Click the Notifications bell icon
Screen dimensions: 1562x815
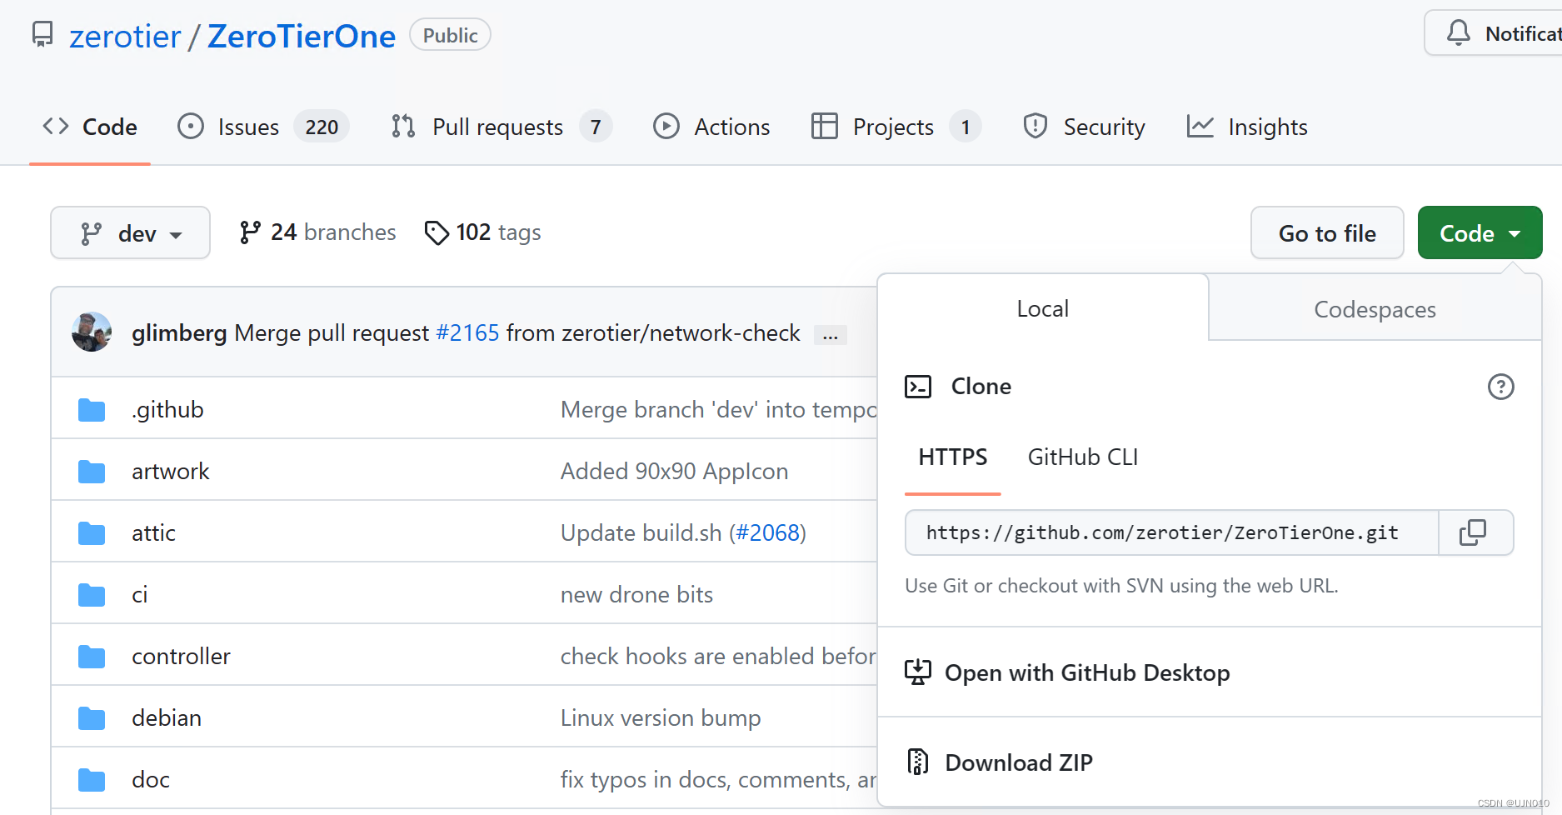point(1459,33)
